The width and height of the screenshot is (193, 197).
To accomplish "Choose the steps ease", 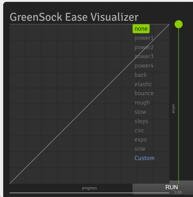I will pyautogui.click(x=141, y=121).
